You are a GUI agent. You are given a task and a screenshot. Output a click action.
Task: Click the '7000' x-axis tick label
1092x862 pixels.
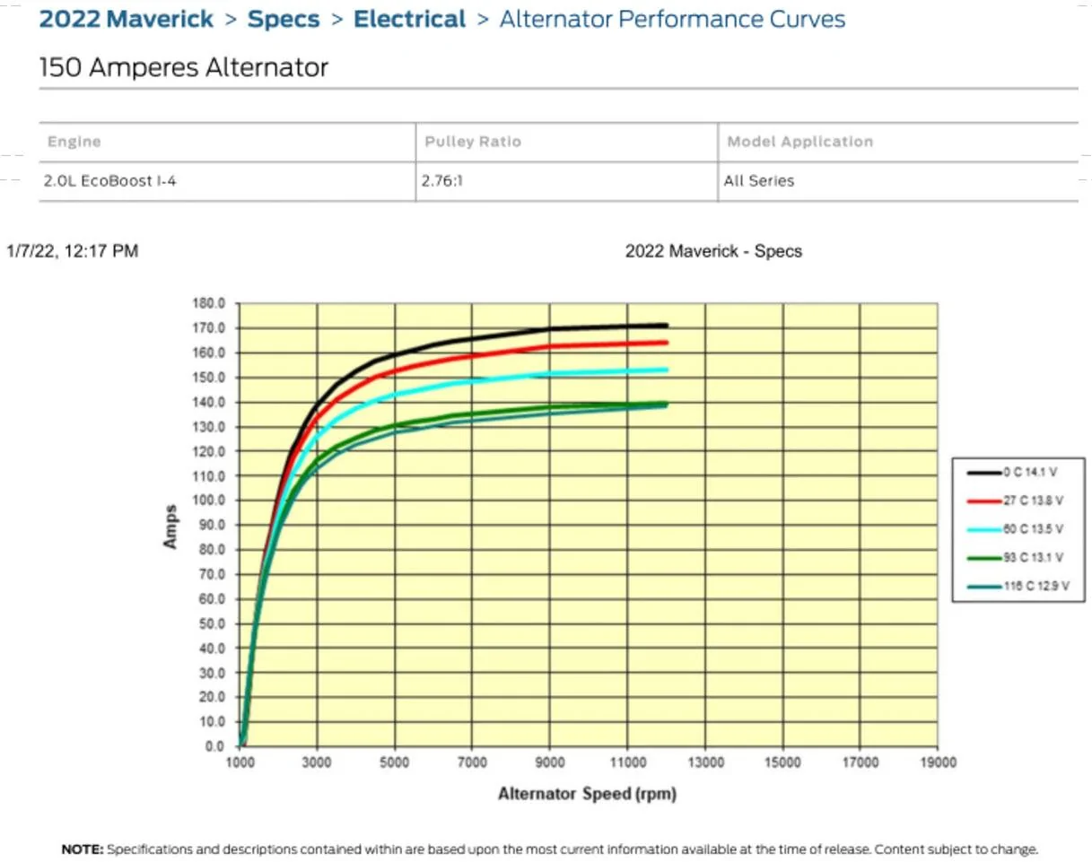[x=472, y=763]
